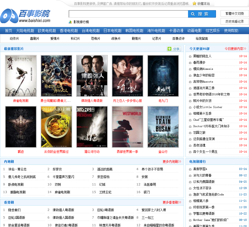Open the 爵迹 title link
This screenshot has height=227, width=249.
point(21,152)
